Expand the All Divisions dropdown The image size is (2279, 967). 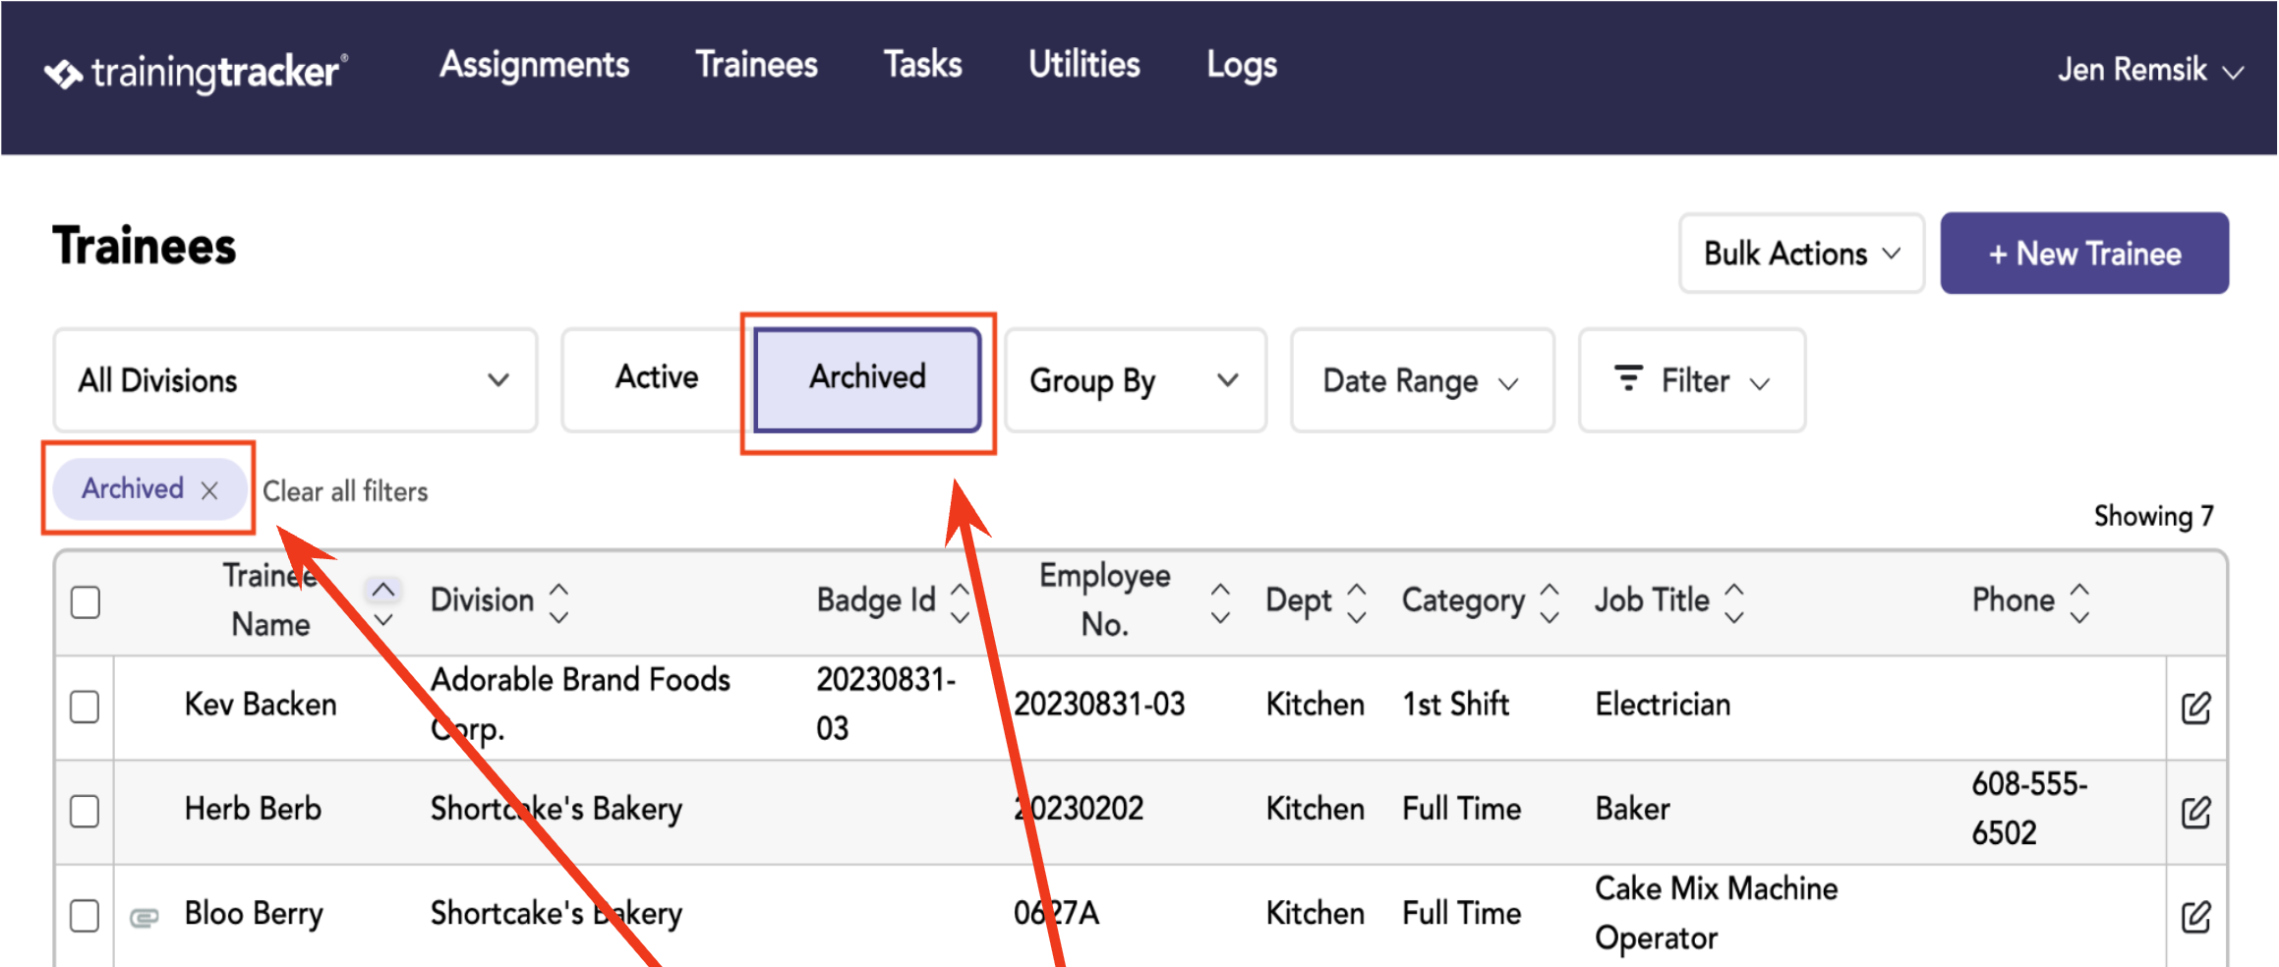[295, 380]
